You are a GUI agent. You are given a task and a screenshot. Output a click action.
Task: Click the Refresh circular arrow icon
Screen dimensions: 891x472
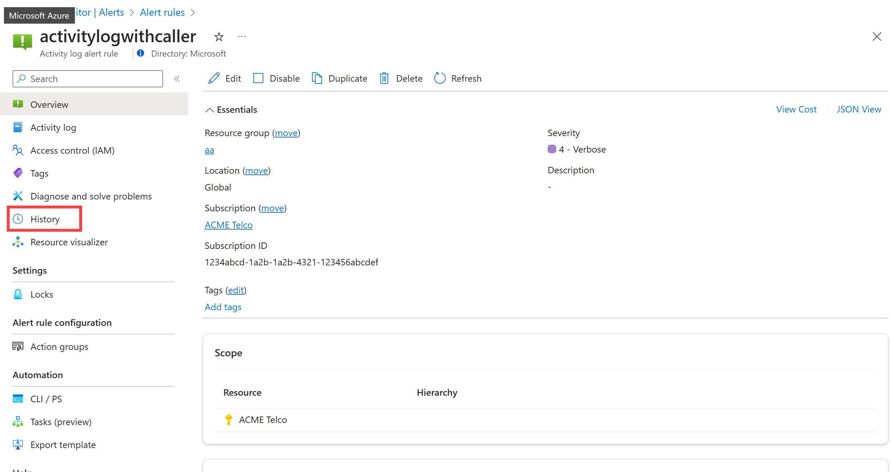tap(439, 78)
